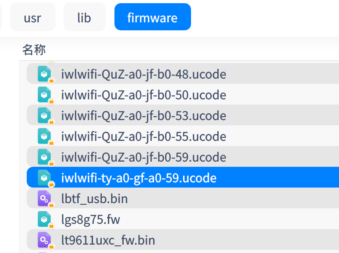
Task: Navigate to the lib breadcrumb folder
Action: (x=84, y=18)
